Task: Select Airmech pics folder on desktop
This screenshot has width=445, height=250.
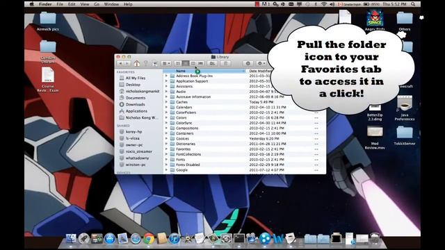Action: point(48,21)
